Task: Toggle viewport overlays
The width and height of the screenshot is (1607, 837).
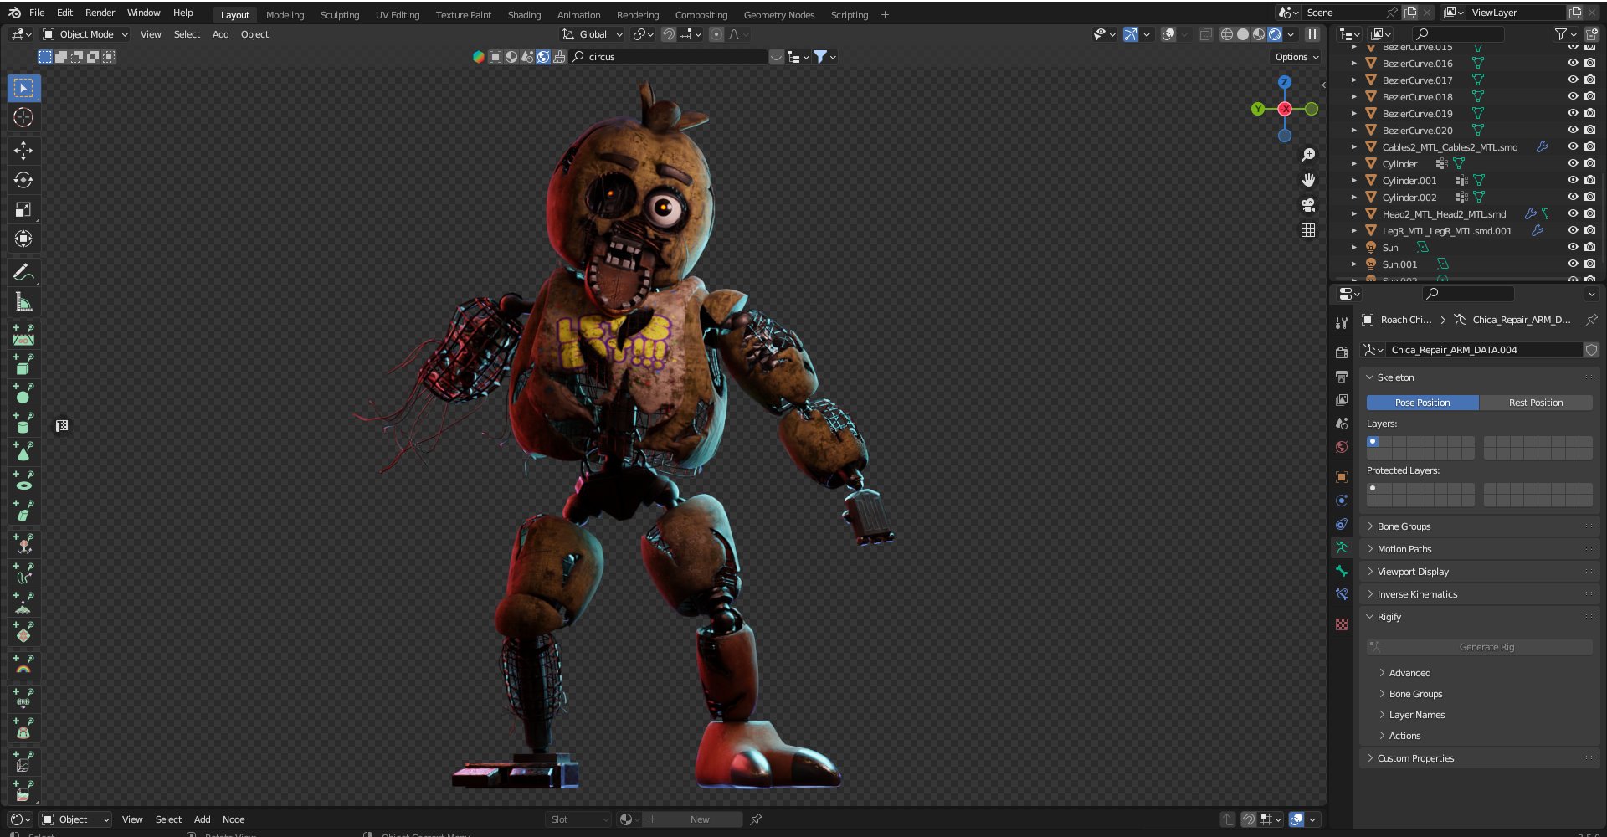Action: click(1168, 34)
